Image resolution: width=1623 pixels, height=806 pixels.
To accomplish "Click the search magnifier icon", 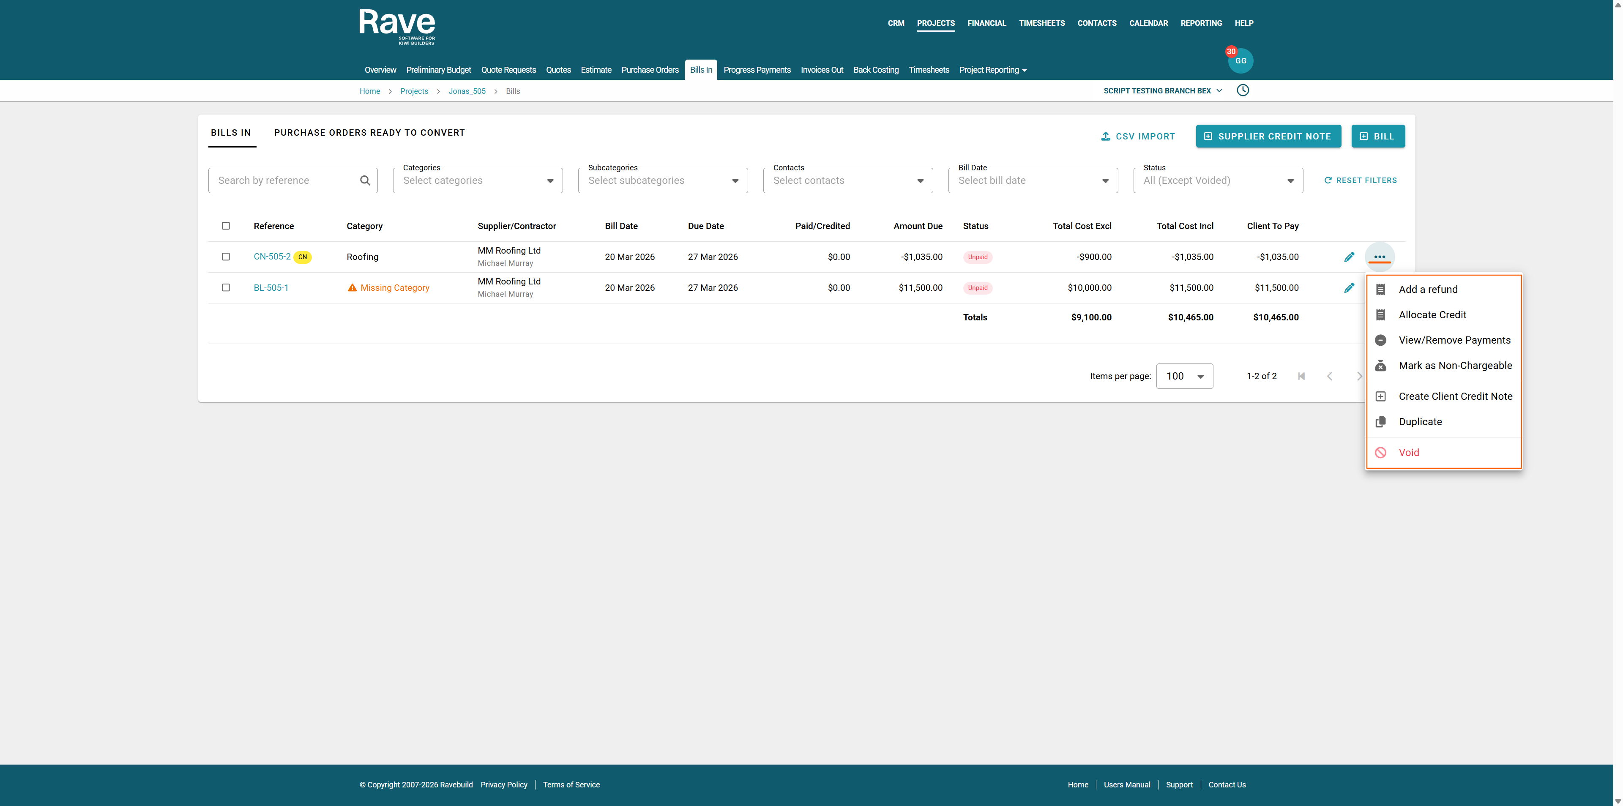I will pyautogui.click(x=365, y=180).
